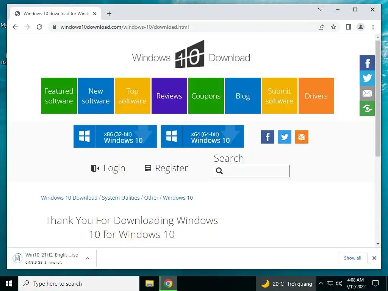Close the downloads bar
Screen dimensions: 388x291
[374, 258]
